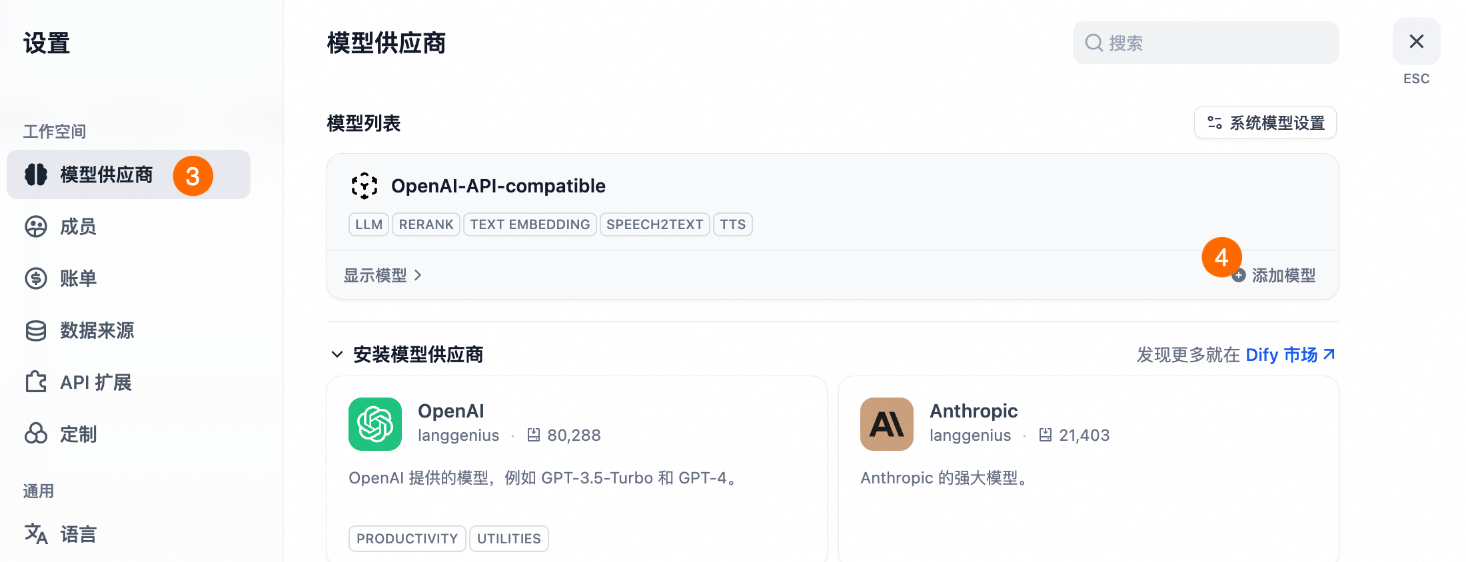Click the plus icon next to 添加模型

(x=1239, y=276)
